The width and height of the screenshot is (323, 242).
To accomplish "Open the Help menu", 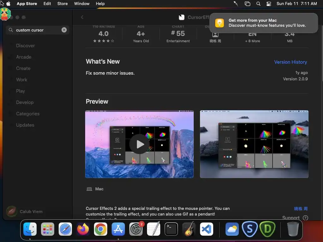I will (x=100, y=3).
